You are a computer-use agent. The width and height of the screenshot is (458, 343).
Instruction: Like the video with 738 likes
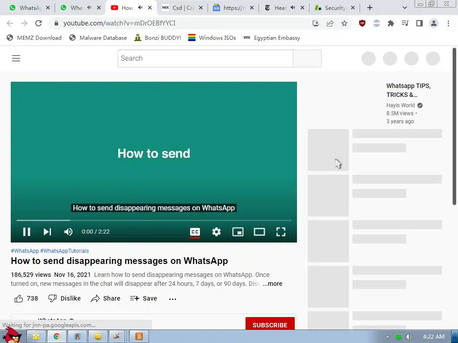26,298
